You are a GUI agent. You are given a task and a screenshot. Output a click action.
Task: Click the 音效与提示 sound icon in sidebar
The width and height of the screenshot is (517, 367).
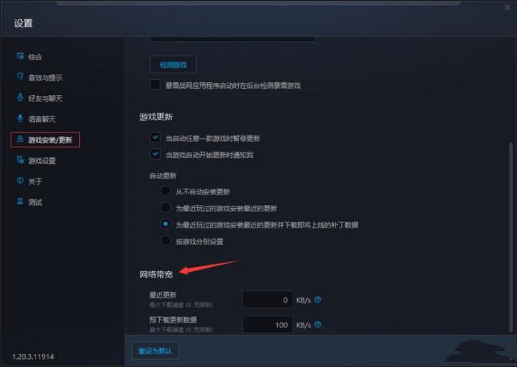click(20, 77)
